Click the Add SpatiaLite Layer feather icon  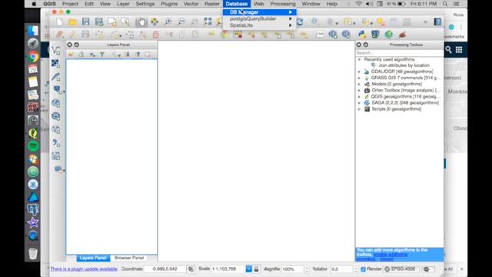(56, 77)
